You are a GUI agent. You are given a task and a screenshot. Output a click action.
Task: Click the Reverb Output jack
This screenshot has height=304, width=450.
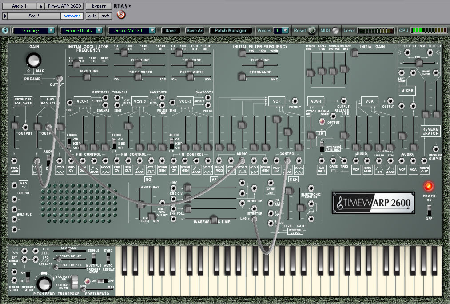tap(436, 149)
